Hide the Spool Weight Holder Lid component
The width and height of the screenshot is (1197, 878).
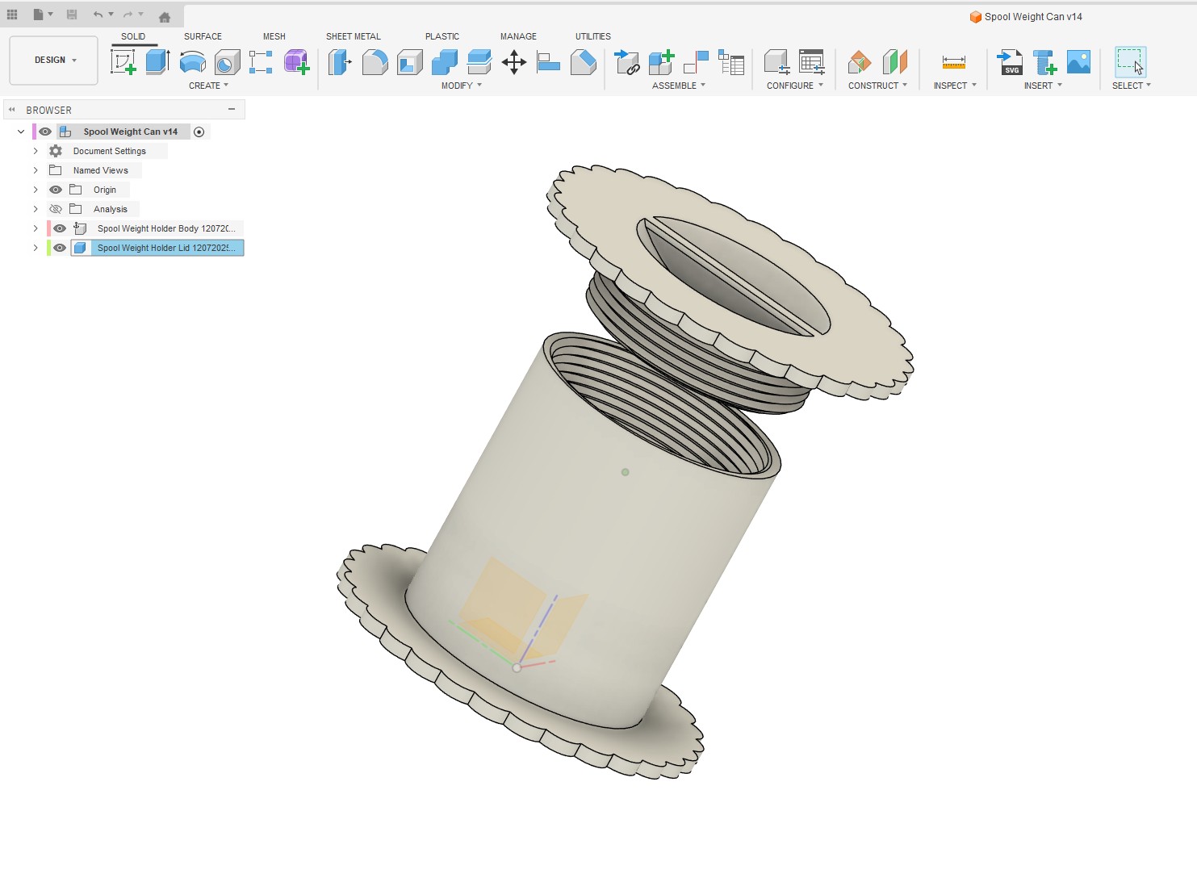(x=60, y=248)
